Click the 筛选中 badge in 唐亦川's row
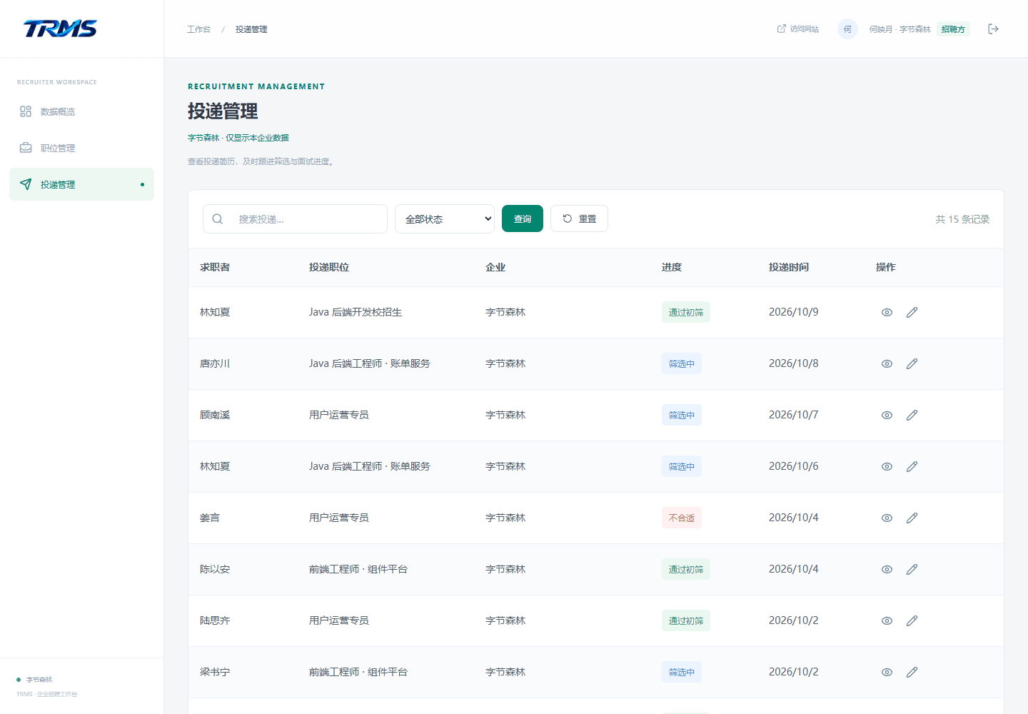Viewport: 1028px width, 714px height. point(682,363)
